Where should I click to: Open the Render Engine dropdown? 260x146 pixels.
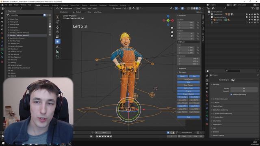245,80
